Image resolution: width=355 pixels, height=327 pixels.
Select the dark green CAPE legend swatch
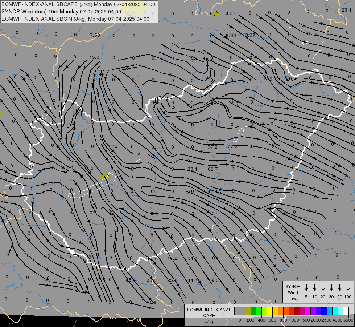tap(253, 311)
